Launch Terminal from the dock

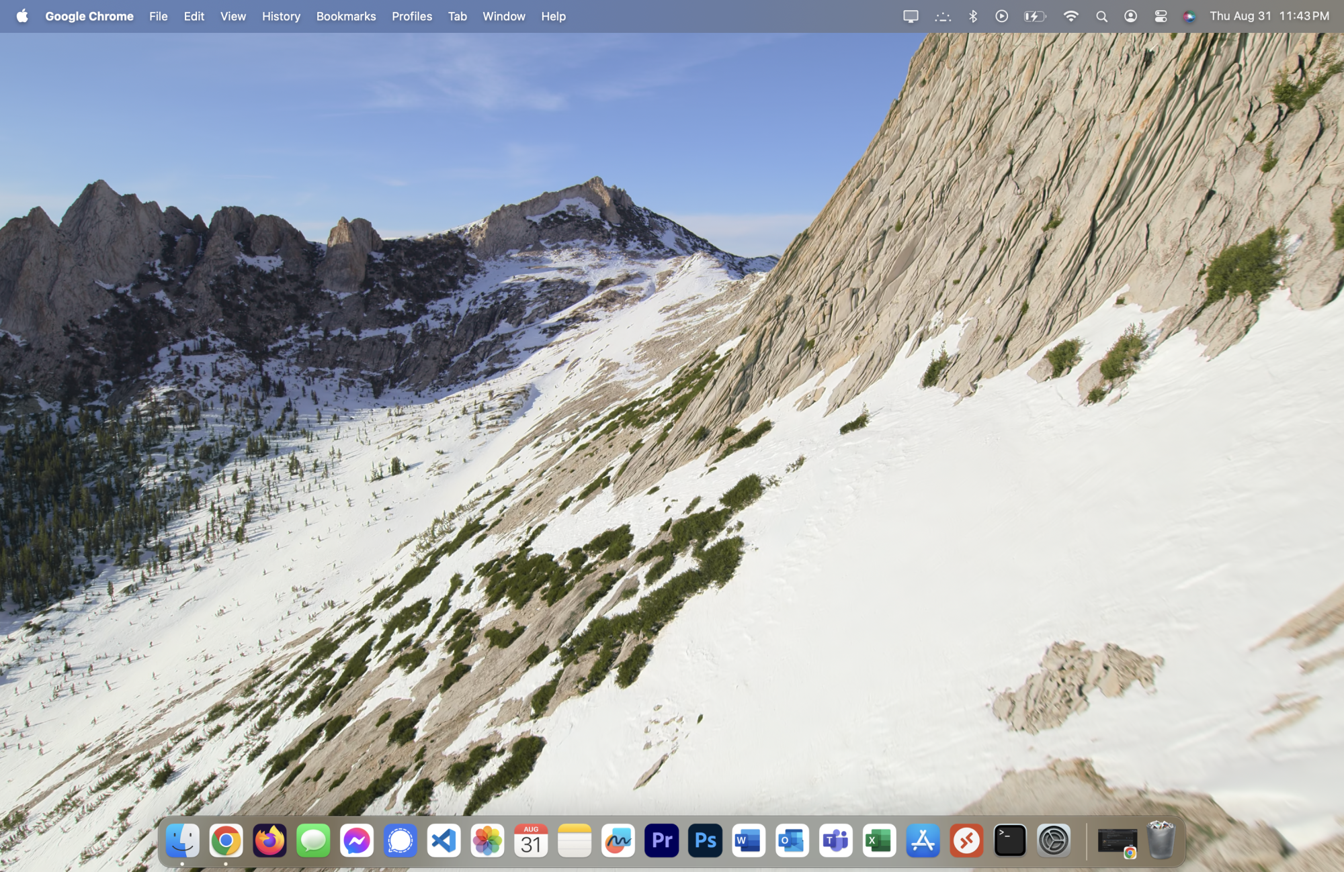pyautogui.click(x=1009, y=840)
